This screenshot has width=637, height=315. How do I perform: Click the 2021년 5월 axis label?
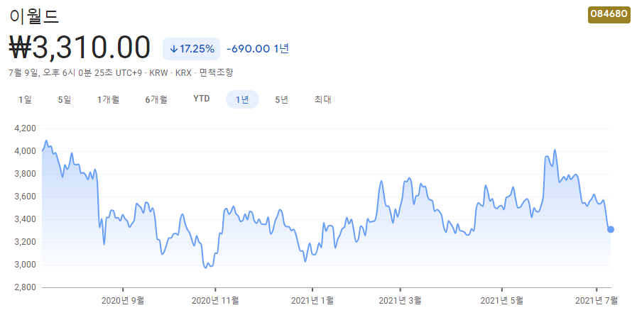tap(502, 301)
